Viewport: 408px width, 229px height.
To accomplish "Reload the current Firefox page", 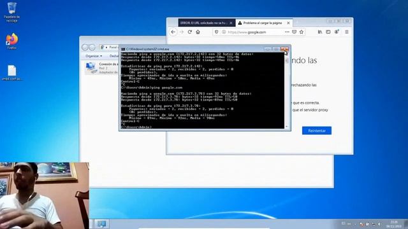I will (190, 32).
